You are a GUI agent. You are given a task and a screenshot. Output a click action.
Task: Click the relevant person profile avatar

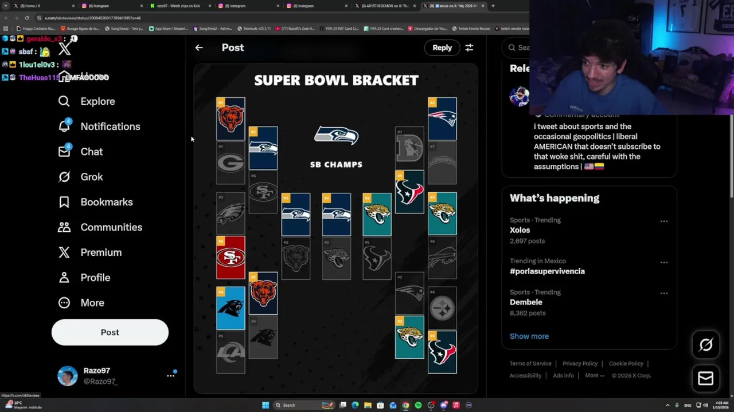[520, 96]
